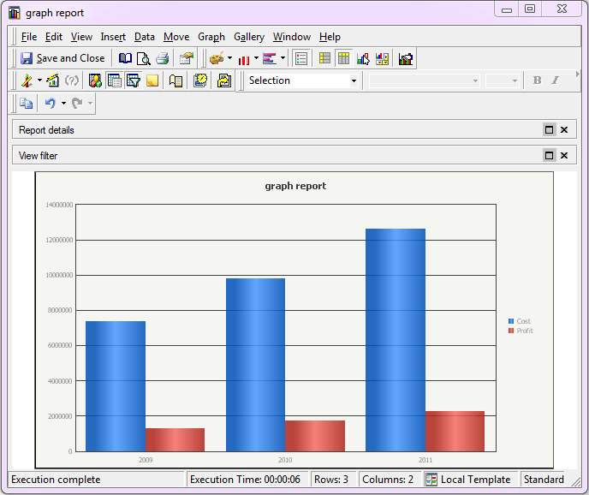This screenshot has width=589, height=495.
Task: Click the printer icon to print the report
Action: tap(163, 58)
